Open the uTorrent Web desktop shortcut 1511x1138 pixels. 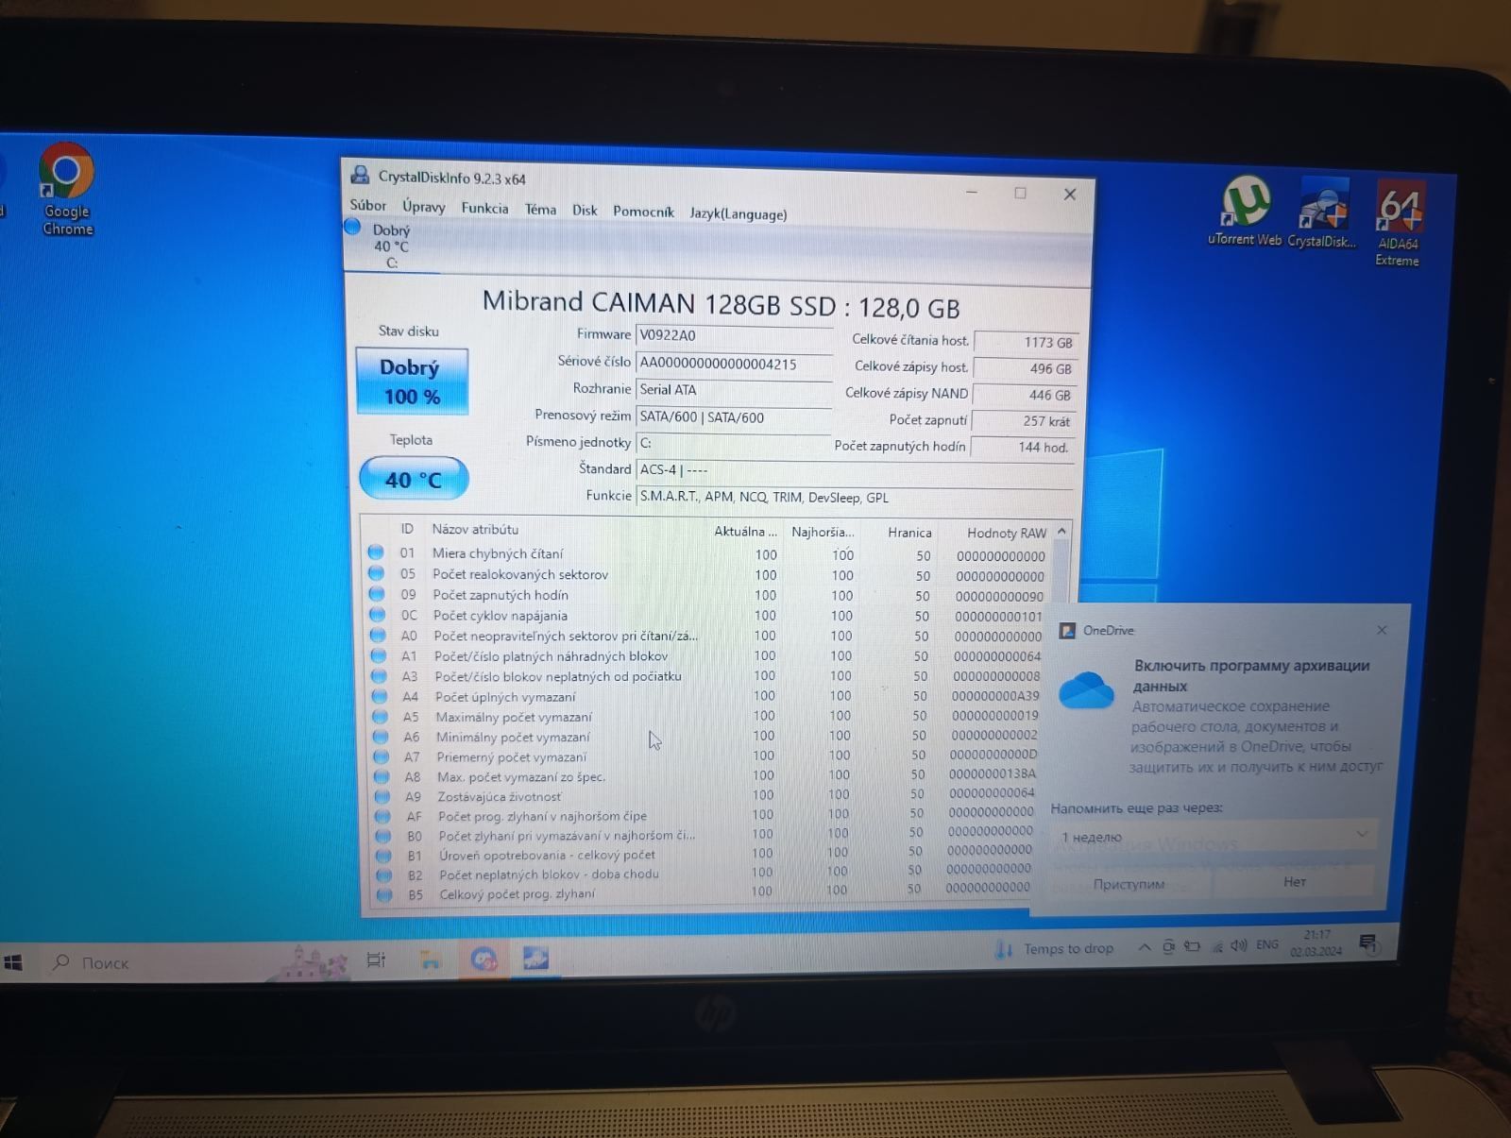(1245, 212)
